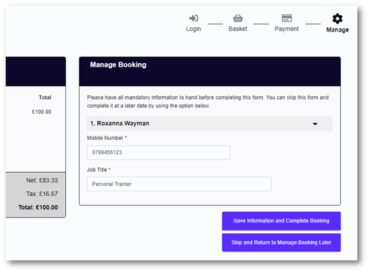Click the Payment card icon
This screenshot has height=272, width=369.
286,18
